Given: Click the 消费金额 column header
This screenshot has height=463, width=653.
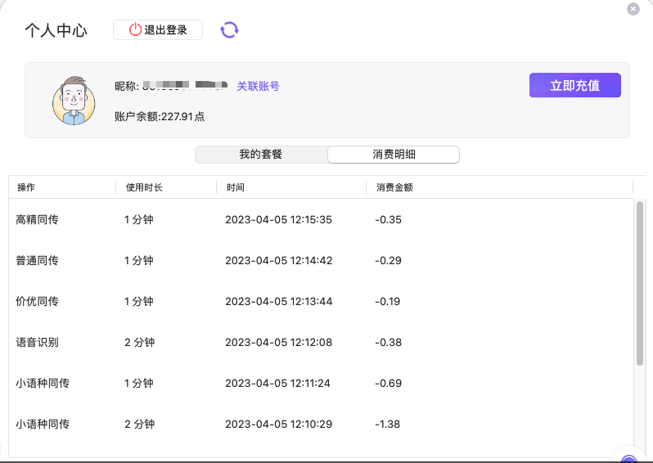Looking at the screenshot, I should pos(394,187).
